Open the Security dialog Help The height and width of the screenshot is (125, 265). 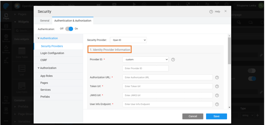pyautogui.click(x=215, y=11)
